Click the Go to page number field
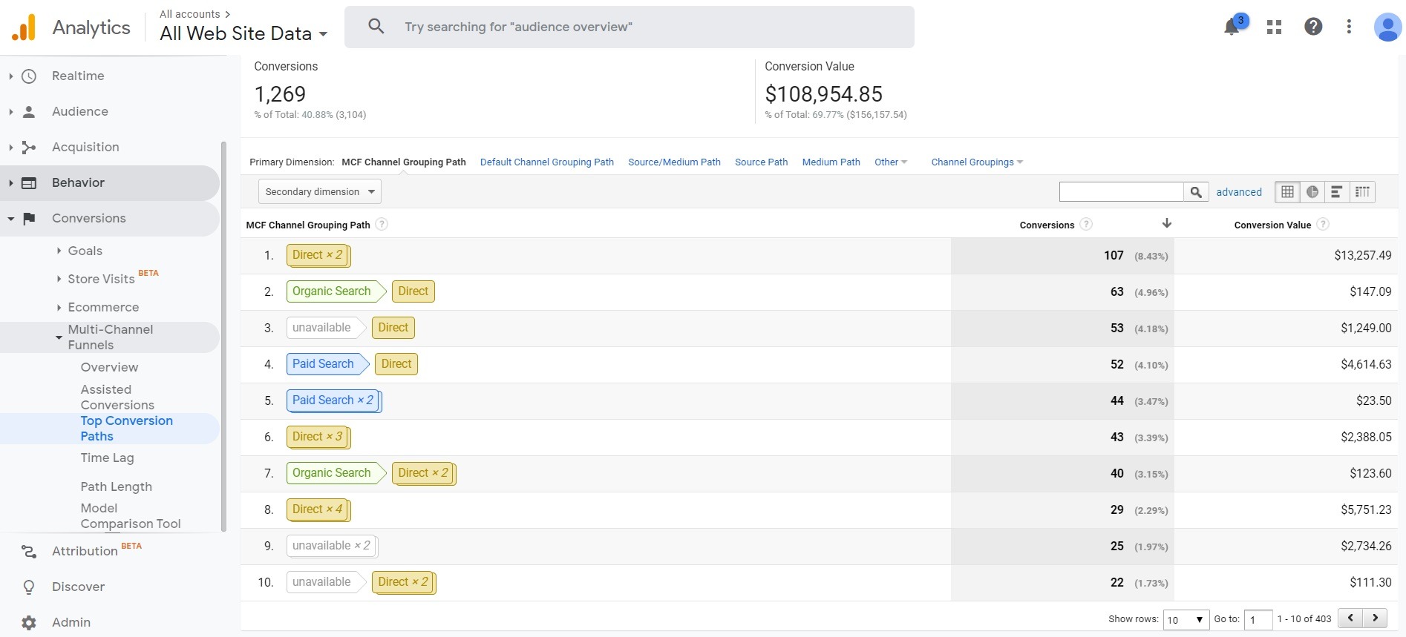 point(1258,620)
